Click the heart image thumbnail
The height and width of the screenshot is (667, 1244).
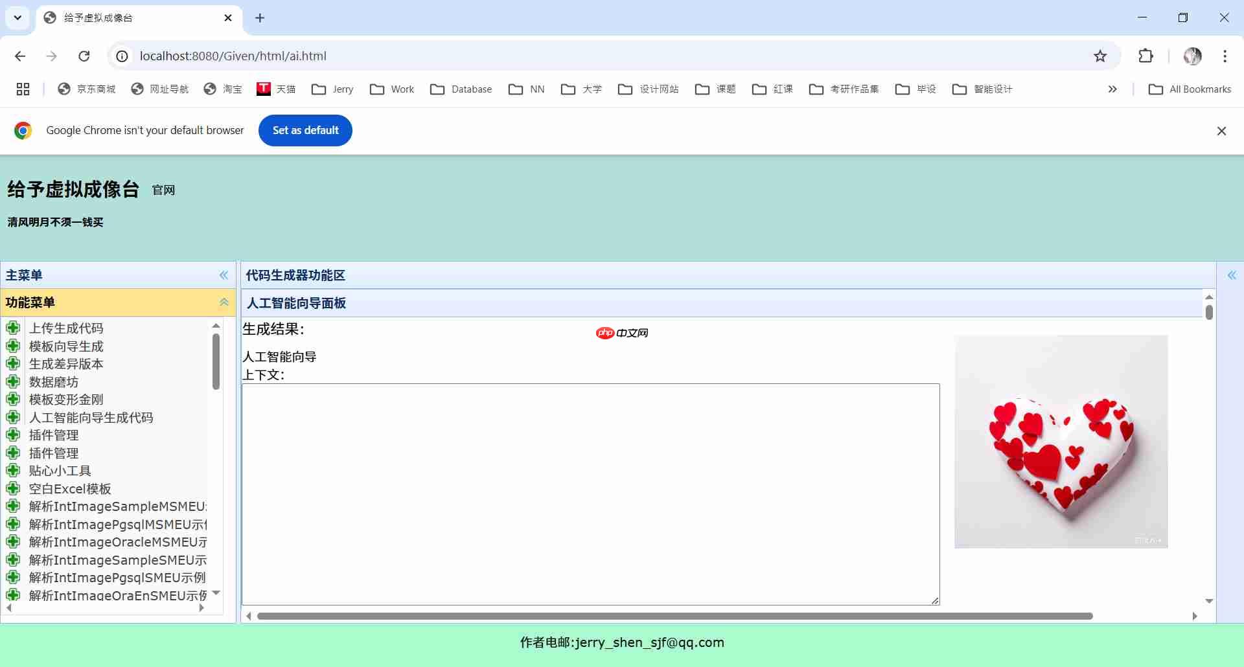1061,441
